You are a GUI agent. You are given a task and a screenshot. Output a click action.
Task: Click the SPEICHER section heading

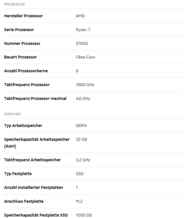[12, 114]
